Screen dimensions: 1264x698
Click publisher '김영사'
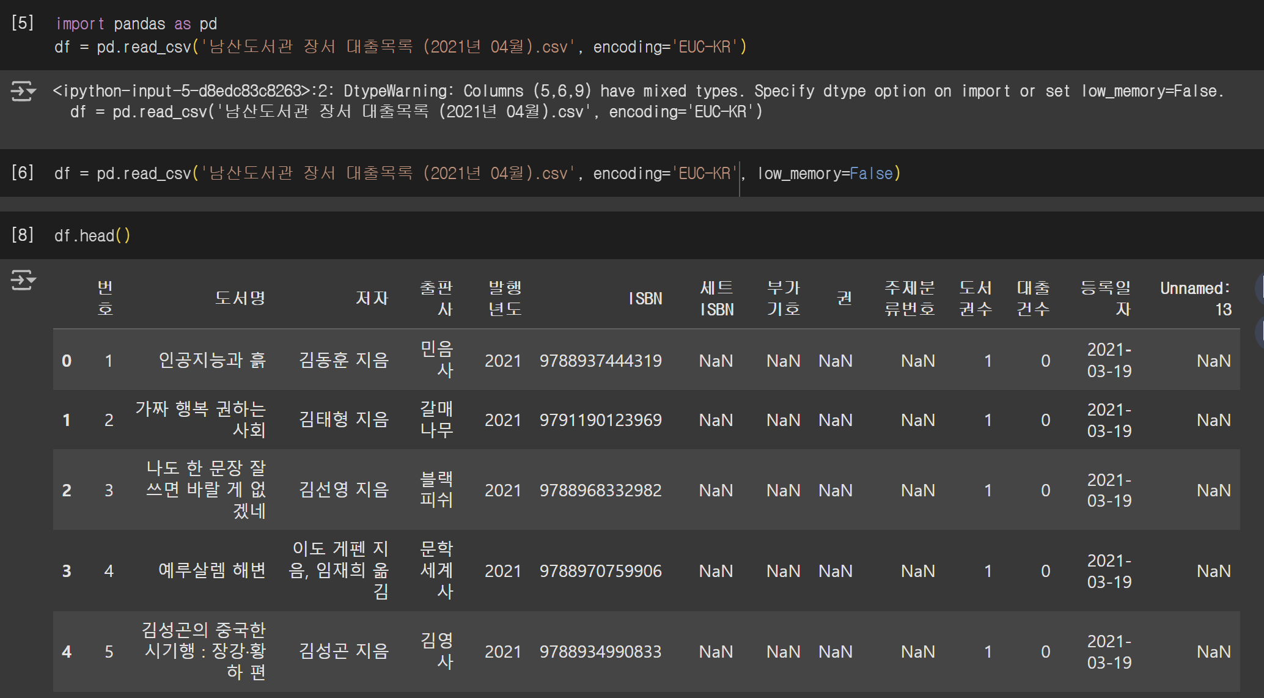[x=436, y=651]
